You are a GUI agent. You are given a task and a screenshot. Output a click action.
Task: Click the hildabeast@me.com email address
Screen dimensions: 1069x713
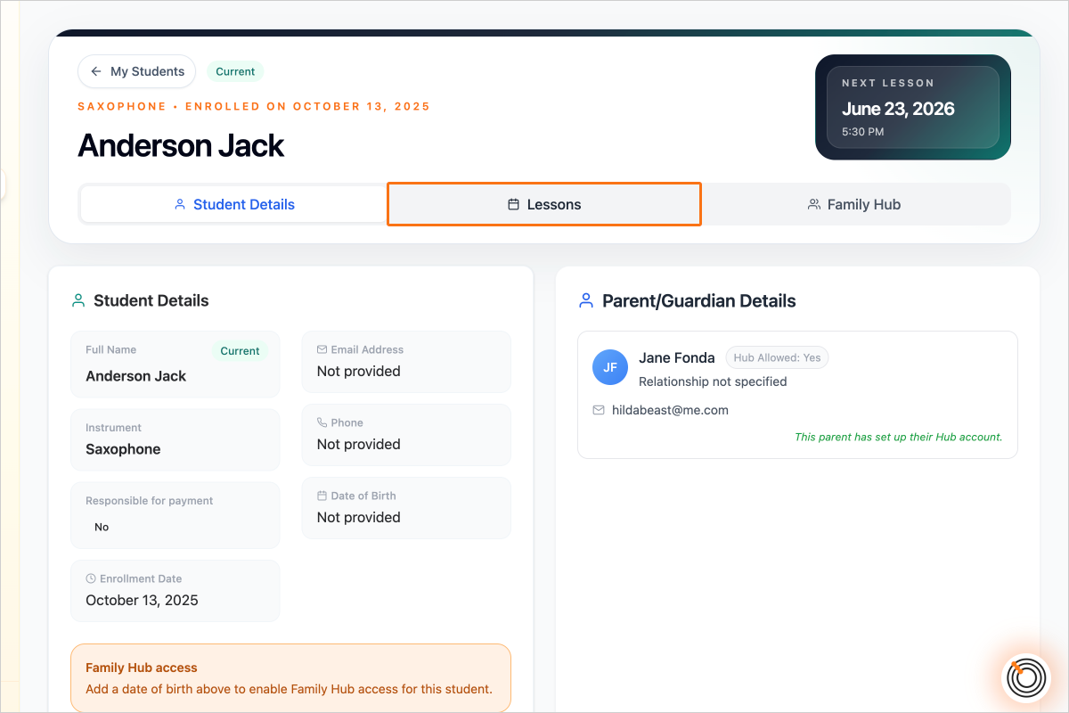pyautogui.click(x=670, y=410)
